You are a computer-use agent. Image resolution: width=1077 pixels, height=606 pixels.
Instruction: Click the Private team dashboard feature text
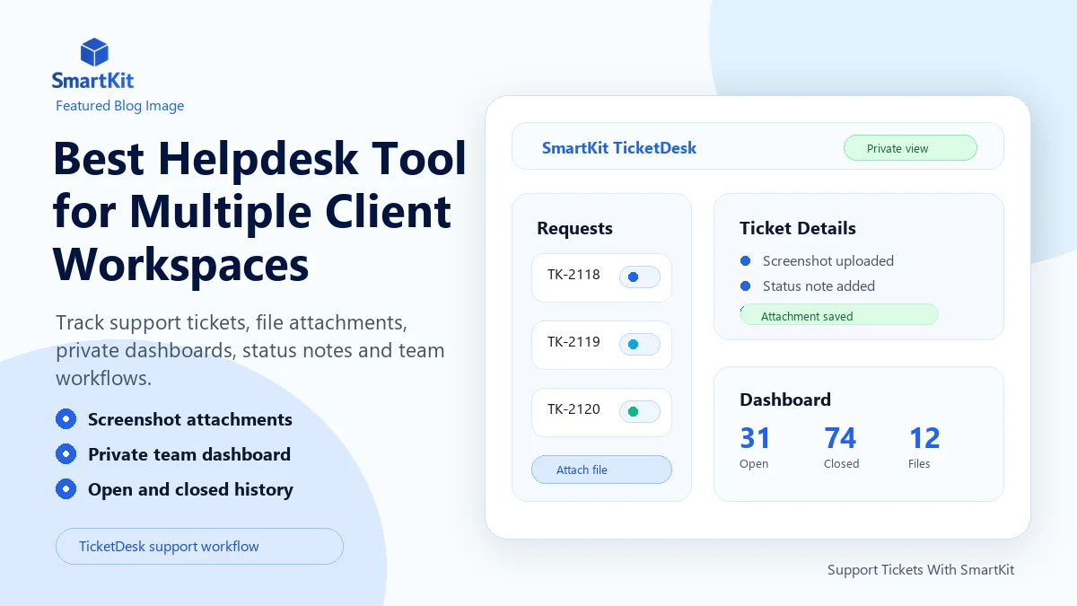click(189, 454)
